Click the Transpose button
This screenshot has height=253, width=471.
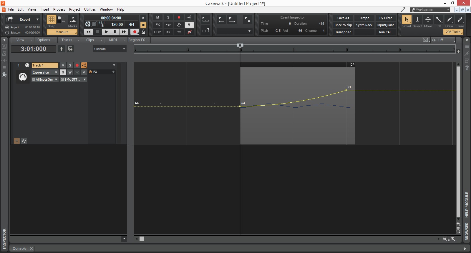(x=343, y=32)
